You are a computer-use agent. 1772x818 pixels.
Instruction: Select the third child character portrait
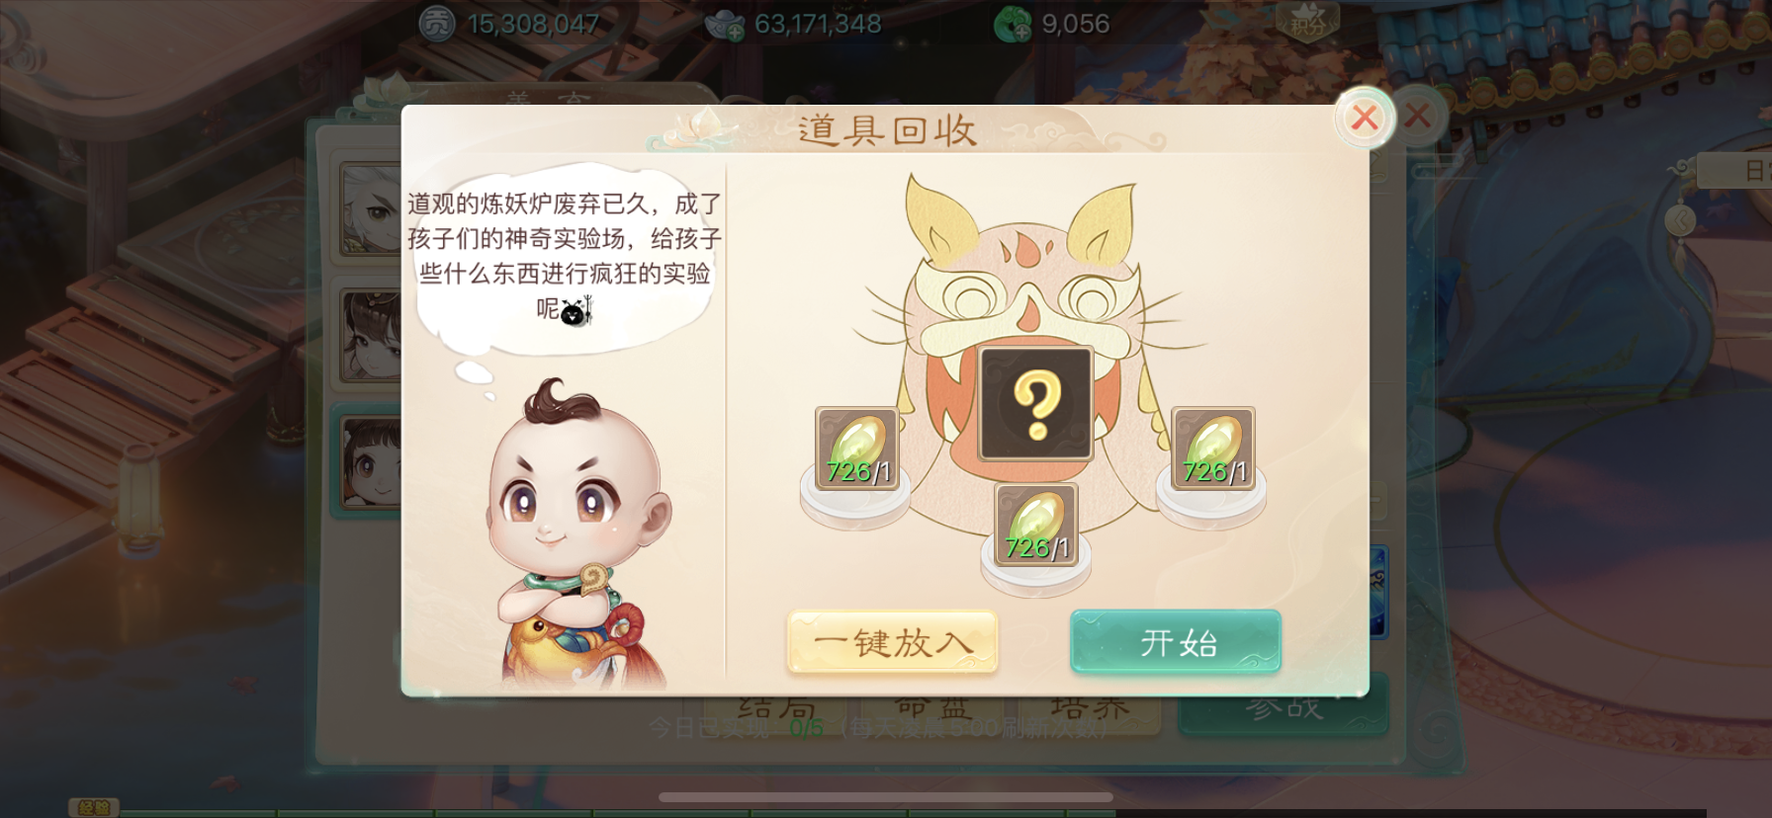pyautogui.click(x=371, y=462)
